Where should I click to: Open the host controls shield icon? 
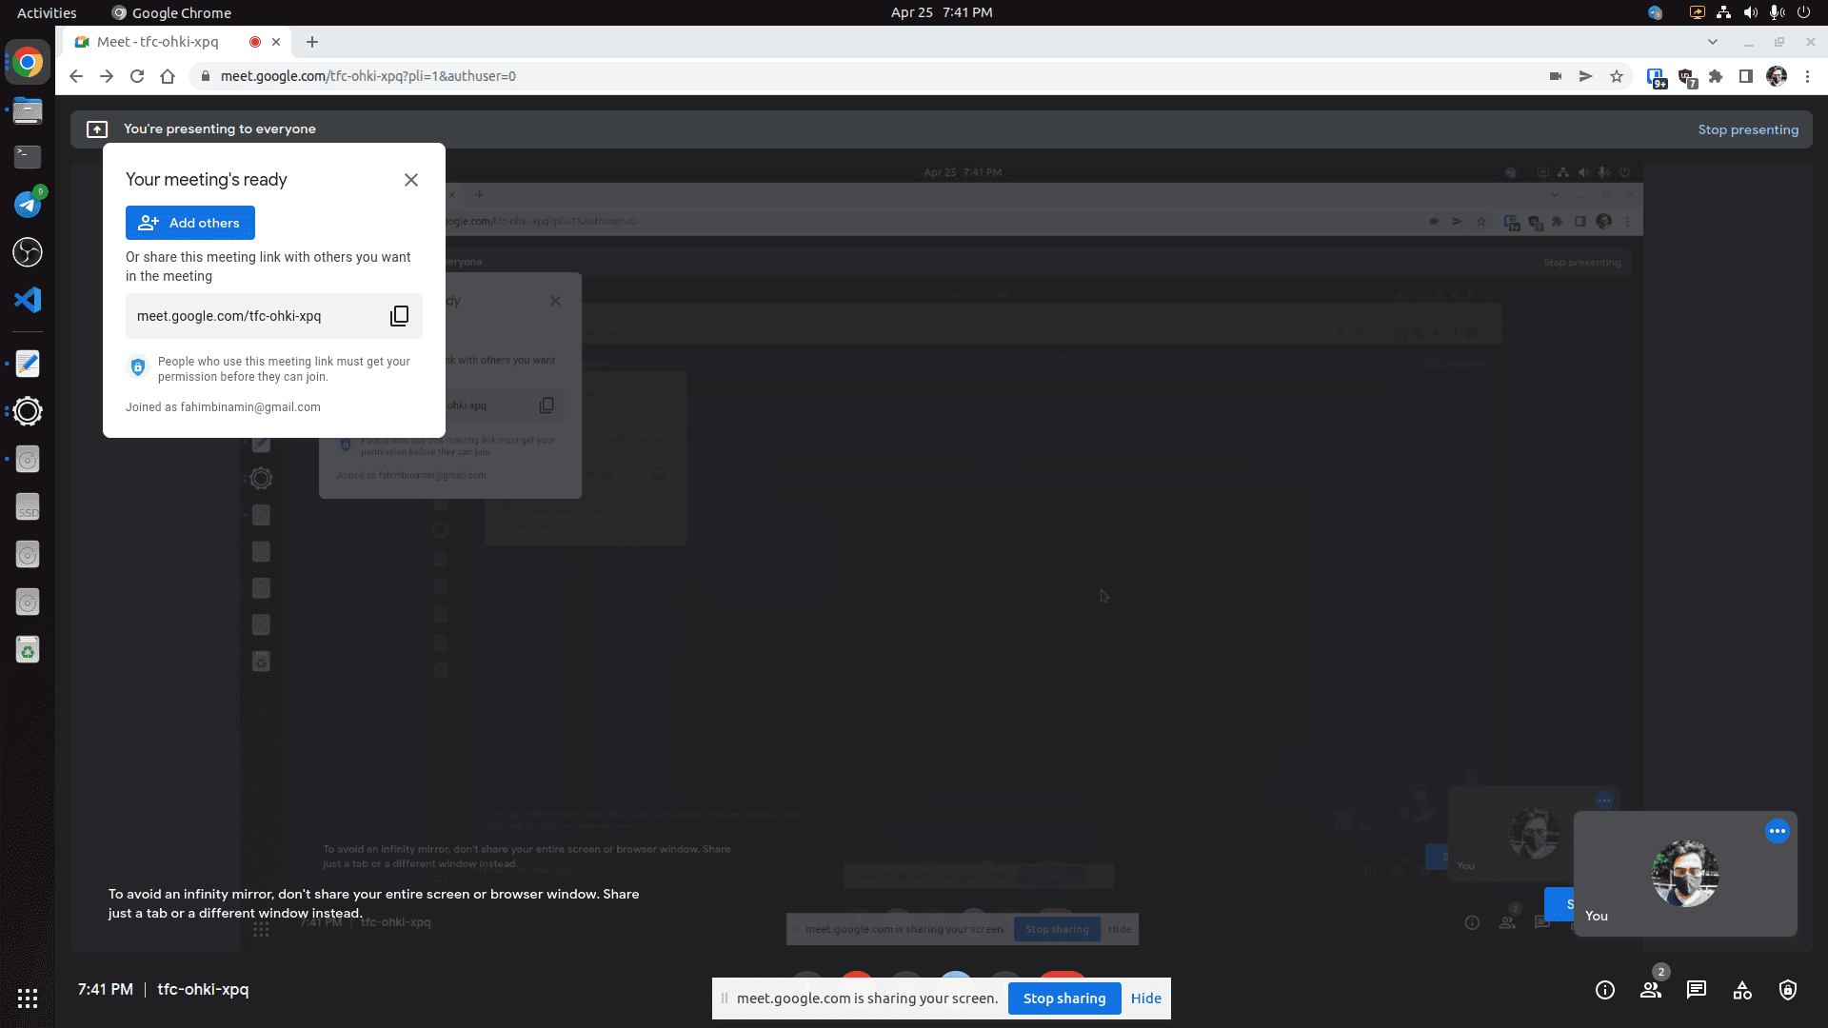(1788, 990)
